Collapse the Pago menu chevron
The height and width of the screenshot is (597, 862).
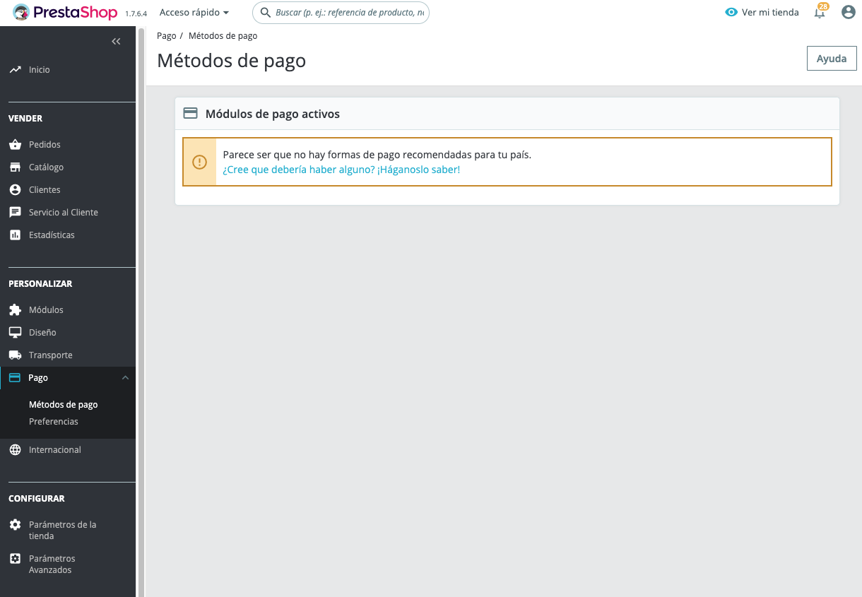[x=125, y=378]
